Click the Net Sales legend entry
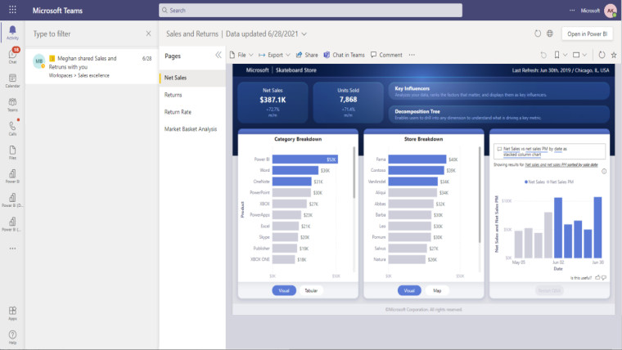 [x=534, y=182]
